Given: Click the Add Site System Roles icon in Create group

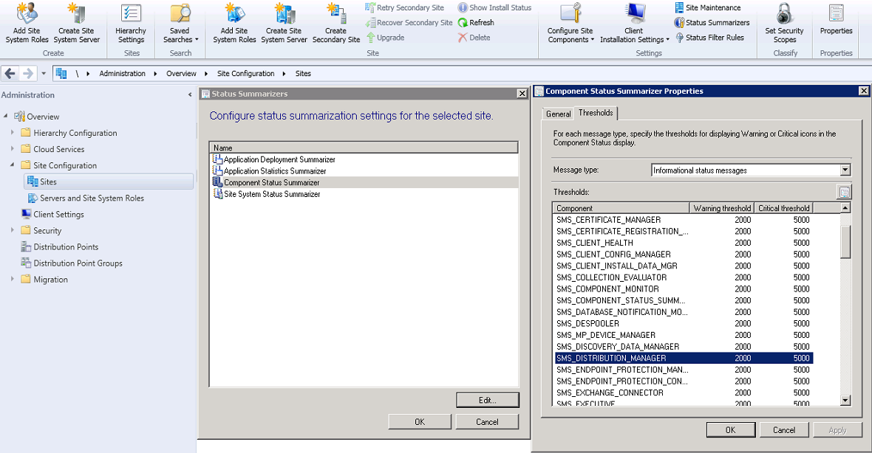Looking at the screenshot, I should point(27,14).
